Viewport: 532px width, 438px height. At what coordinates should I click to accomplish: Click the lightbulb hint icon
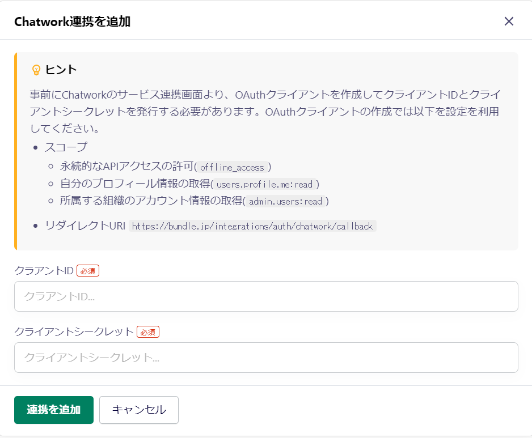pos(36,70)
